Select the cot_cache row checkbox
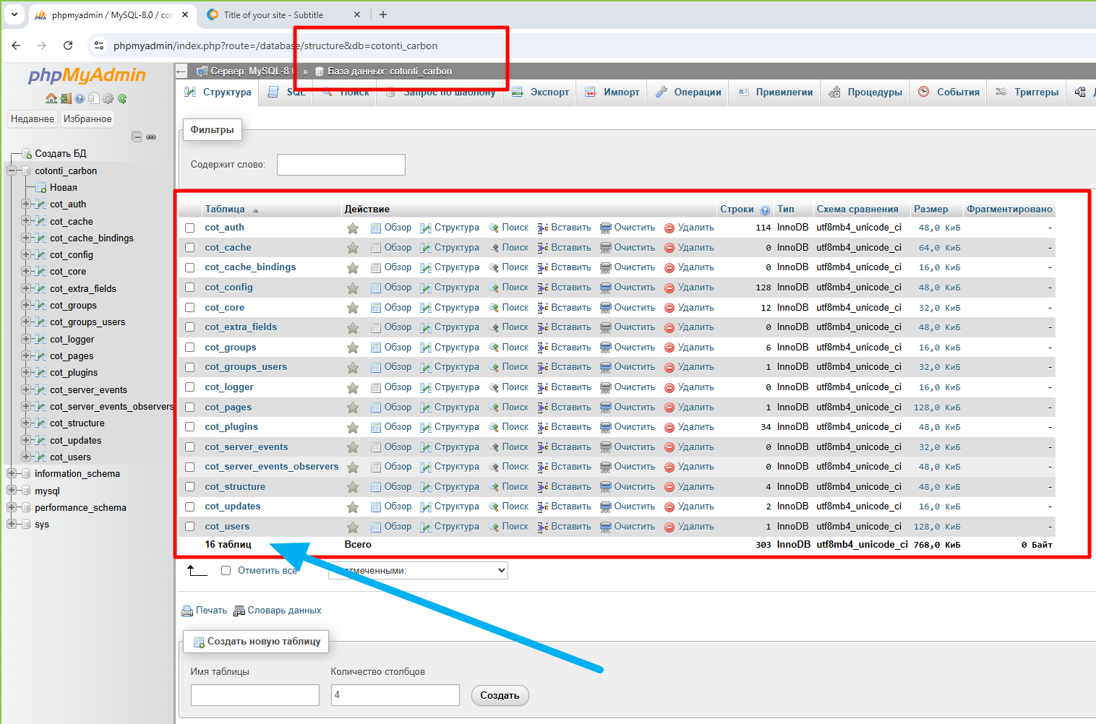1096x724 pixels. click(190, 248)
